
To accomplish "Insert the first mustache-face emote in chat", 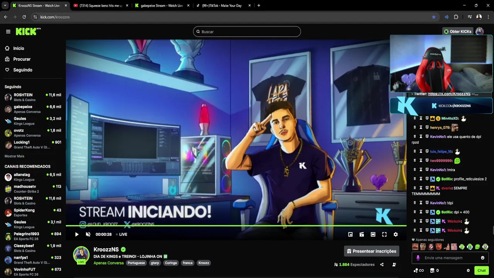I will (x=415, y=247).
